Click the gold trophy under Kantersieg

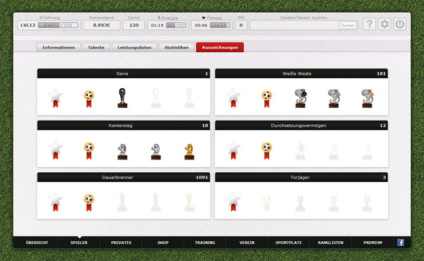189,152
